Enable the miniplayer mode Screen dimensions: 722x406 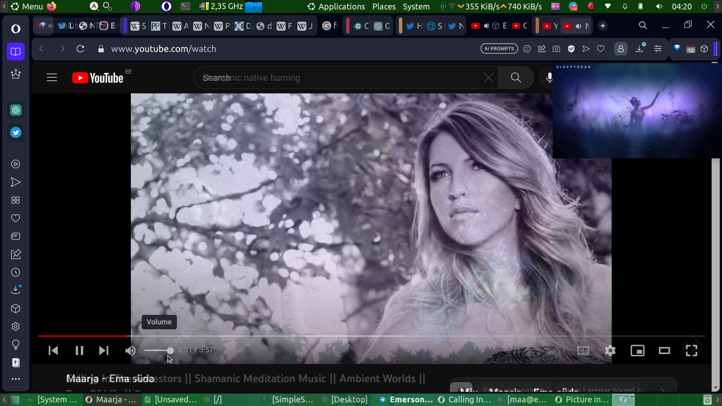coord(637,351)
